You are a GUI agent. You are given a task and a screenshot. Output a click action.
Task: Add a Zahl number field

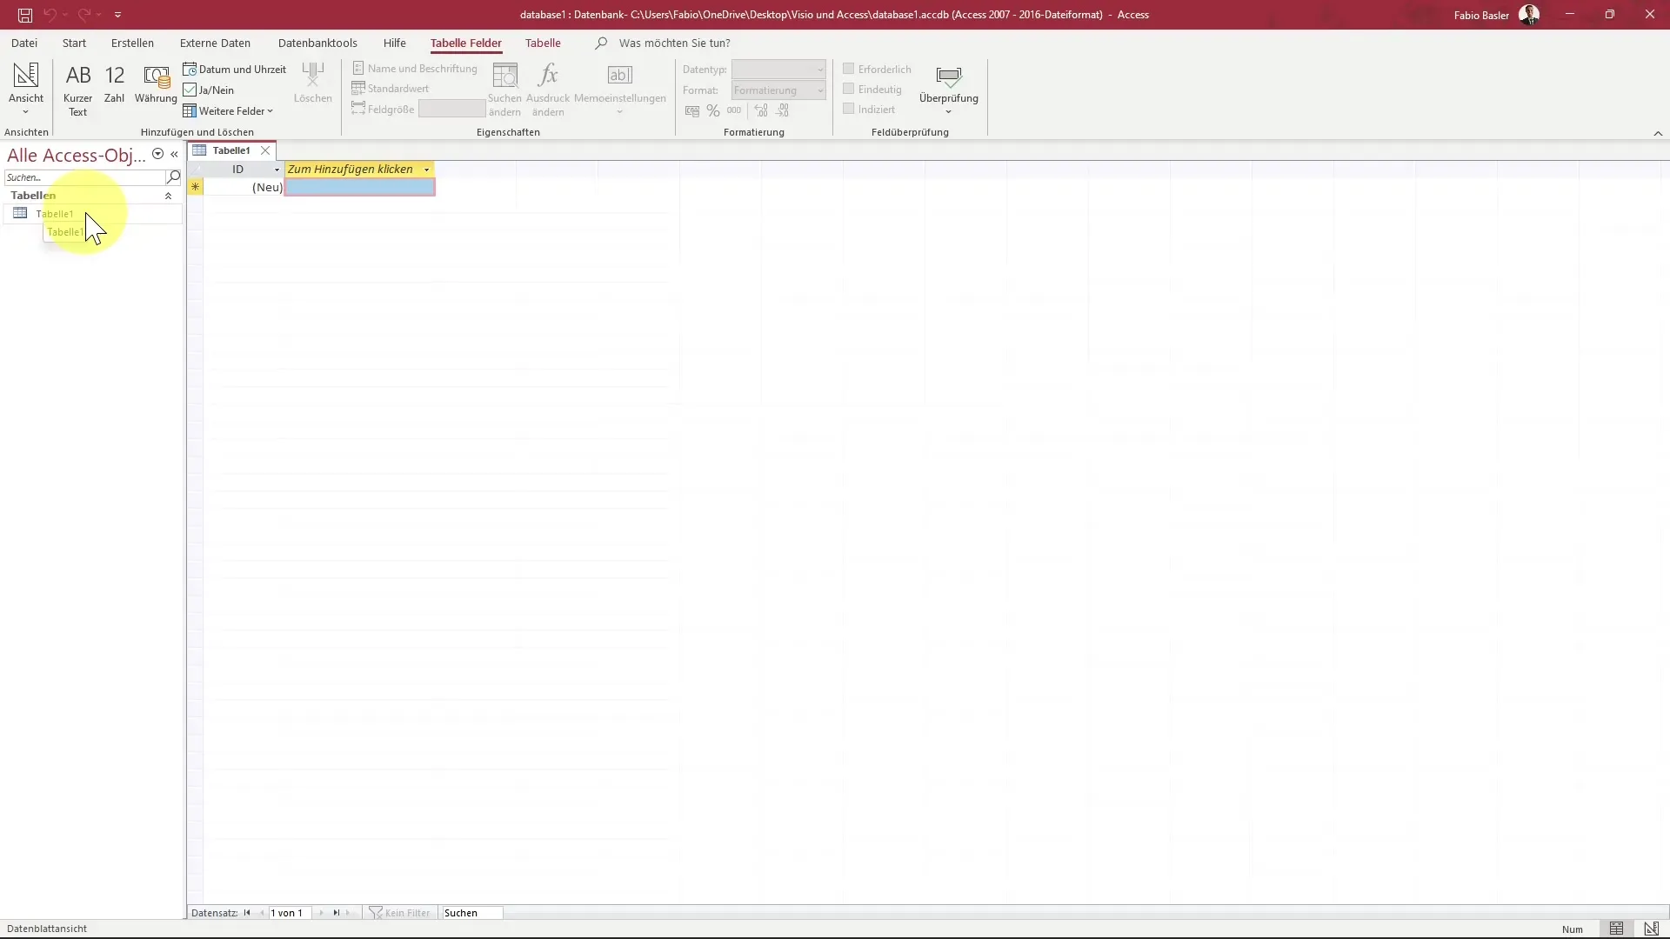(114, 84)
